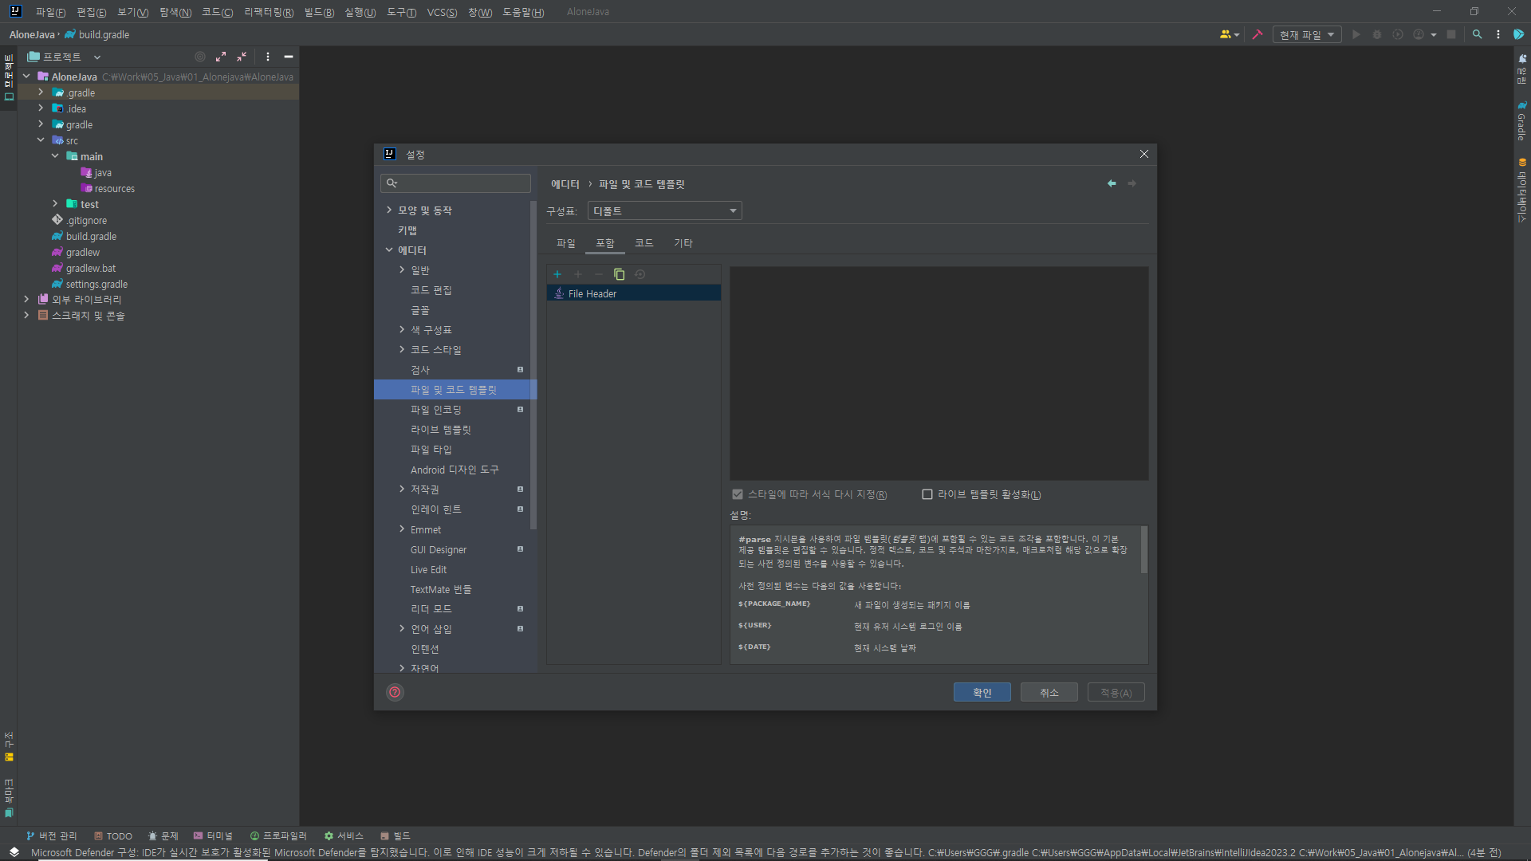The image size is (1531, 861).
Task: Open the scheme dropdown showing 디폴트
Action: (x=664, y=210)
